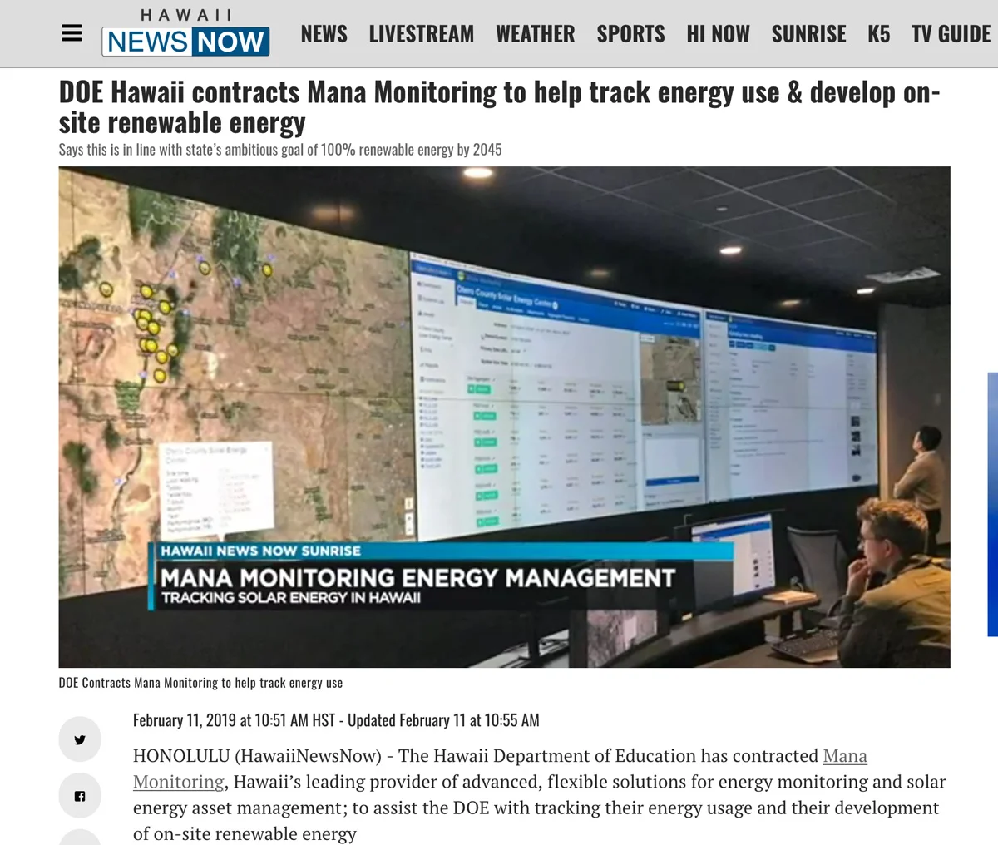The image size is (998, 845).
Task: Click the control-room news video thumbnail
Action: tap(504, 417)
